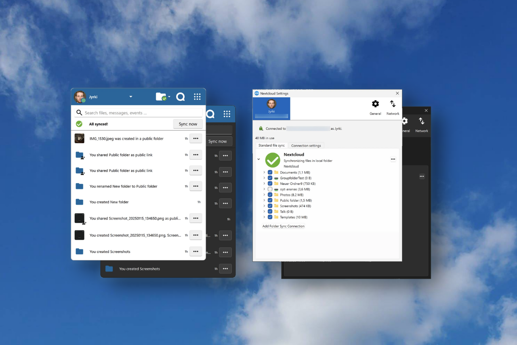Open the Jyrki account dropdown arrow
Viewport: 517px width, 345px height.
click(x=130, y=97)
